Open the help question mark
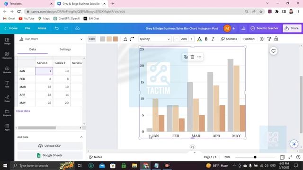Viewport: 303px width, 170px height. (x=298, y=157)
